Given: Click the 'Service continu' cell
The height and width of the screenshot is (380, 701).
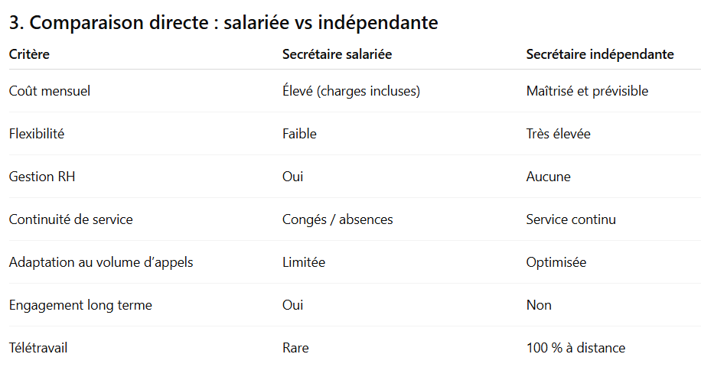Looking at the screenshot, I should pos(571,219).
